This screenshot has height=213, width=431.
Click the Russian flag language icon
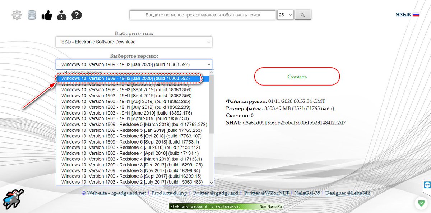(416, 15)
